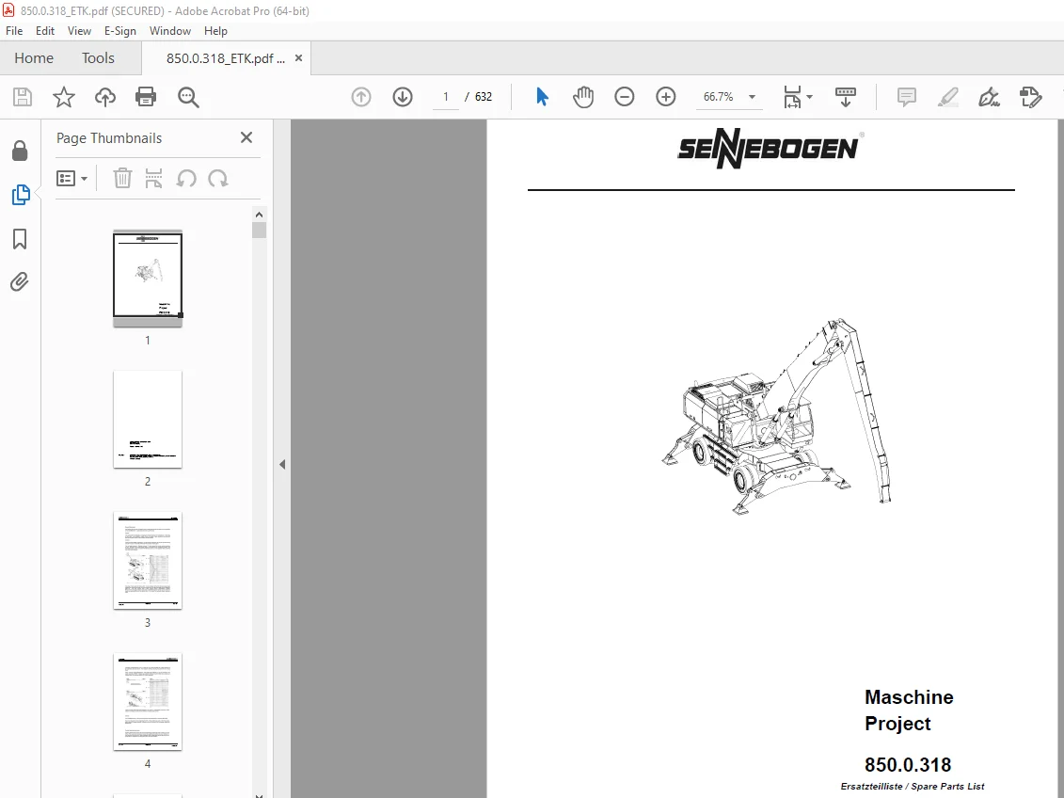Delete pages with trash icon
Screen dimensions: 1064x798
(x=122, y=179)
